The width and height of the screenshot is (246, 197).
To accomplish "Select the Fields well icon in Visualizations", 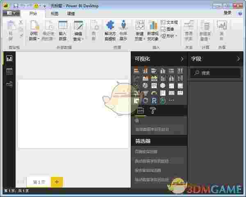I will click(x=141, y=110).
